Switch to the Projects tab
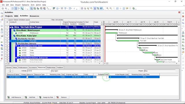Viewport: 185px width, 104px height. click(x=9, y=16)
